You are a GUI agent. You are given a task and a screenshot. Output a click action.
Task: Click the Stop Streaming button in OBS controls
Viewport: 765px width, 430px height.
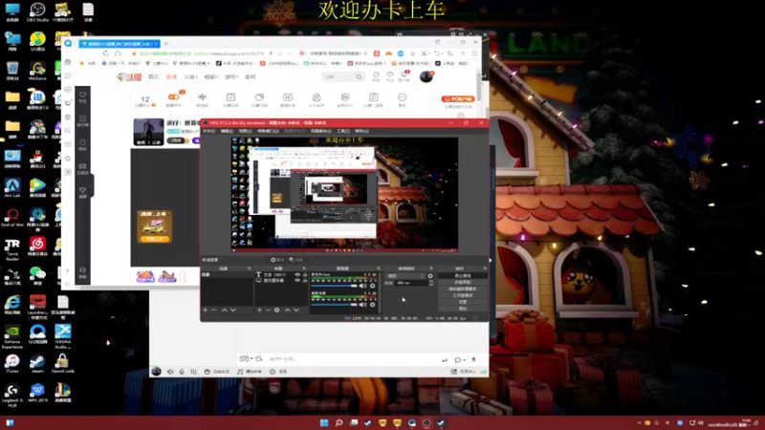click(x=463, y=276)
